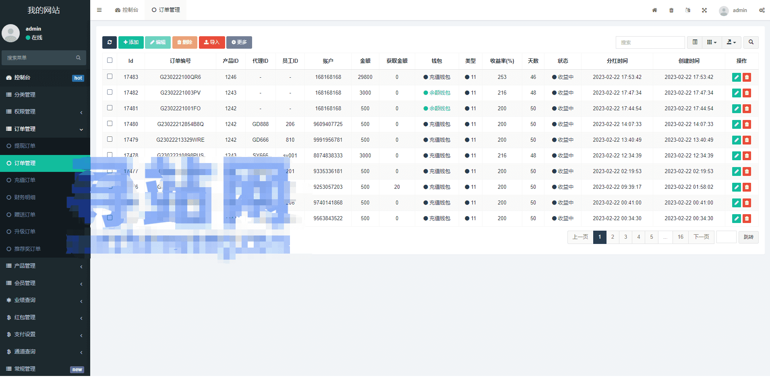This screenshot has height=380, width=770.
Task: Open the column visibility dropdown
Action: [712, 42]
